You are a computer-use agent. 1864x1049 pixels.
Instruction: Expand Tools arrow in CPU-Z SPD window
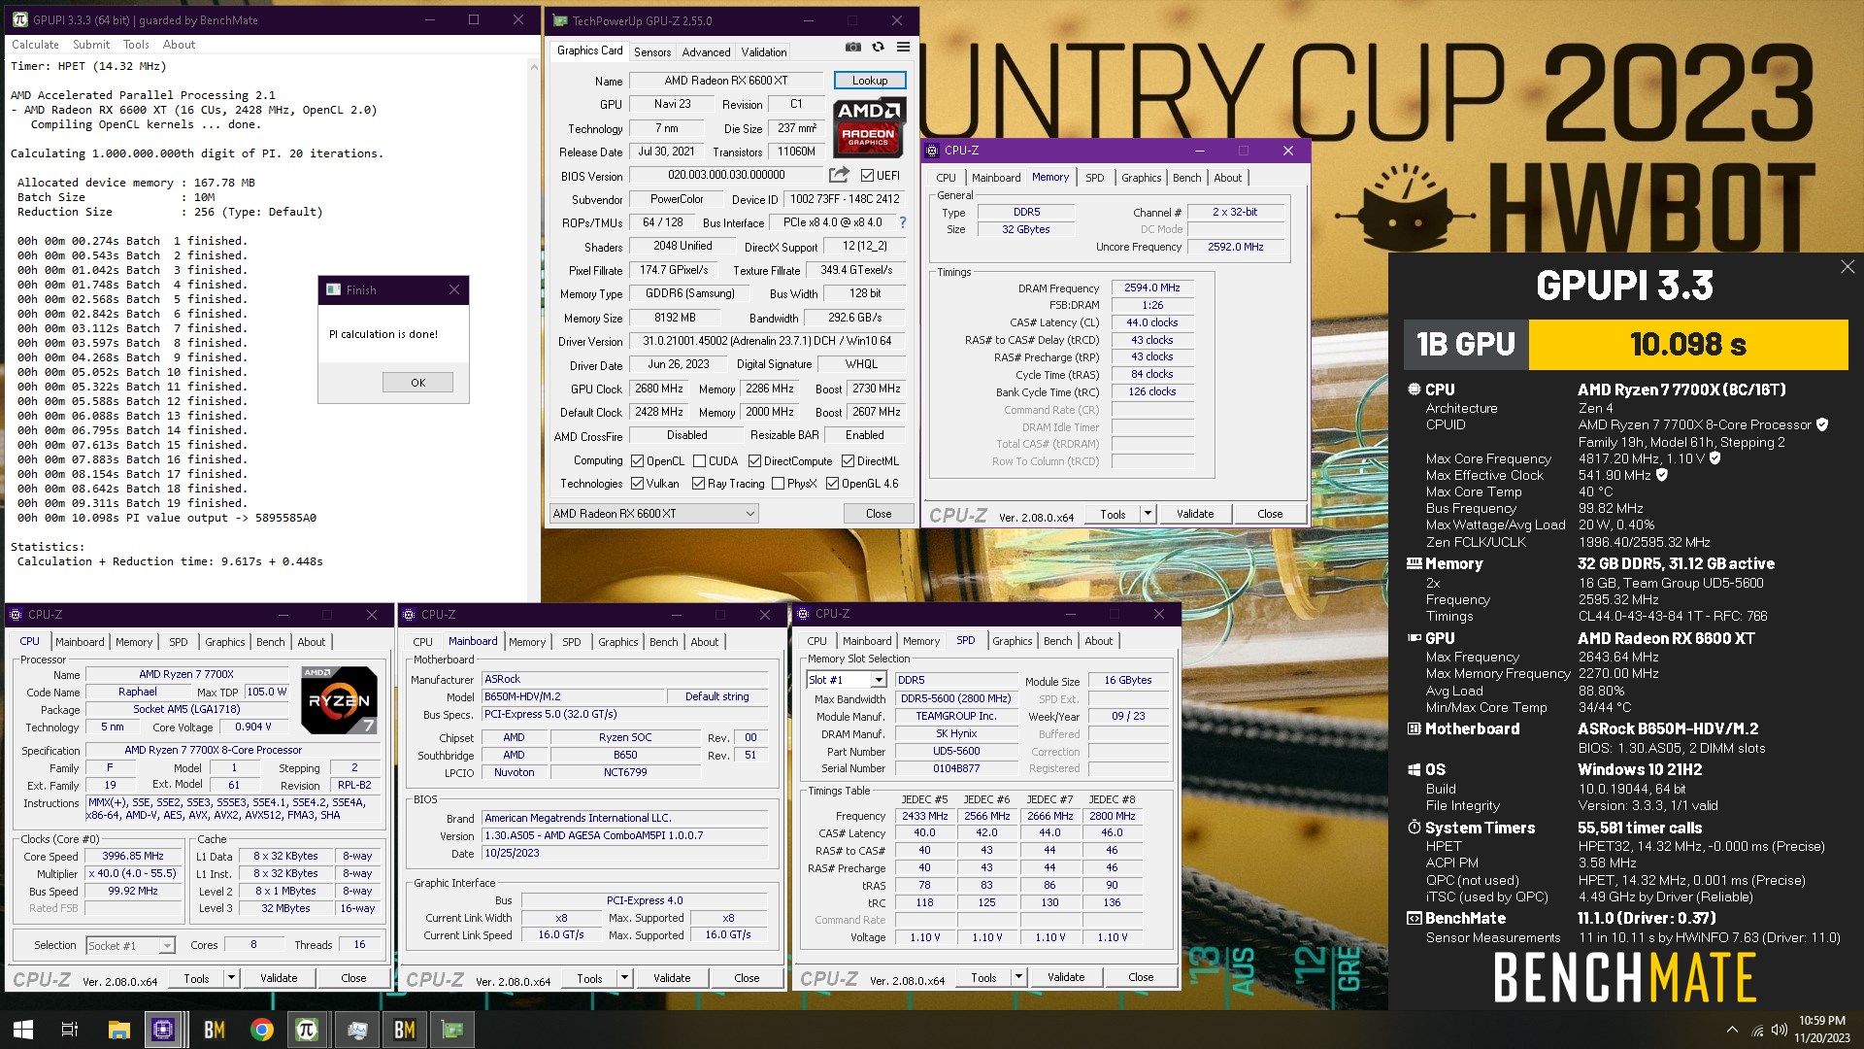(1018, 977)
